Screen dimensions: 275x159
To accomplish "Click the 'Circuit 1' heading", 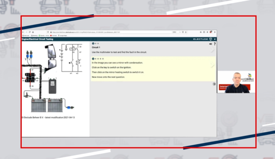I will [x=96, y=48].
